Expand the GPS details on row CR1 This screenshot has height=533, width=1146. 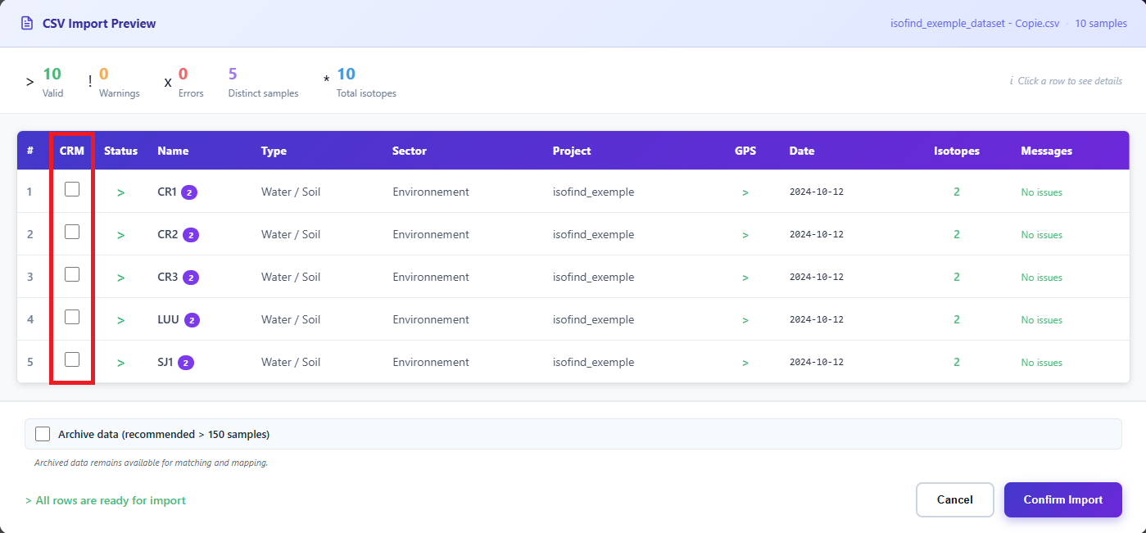pyautogui.click(x=745, y=192)
